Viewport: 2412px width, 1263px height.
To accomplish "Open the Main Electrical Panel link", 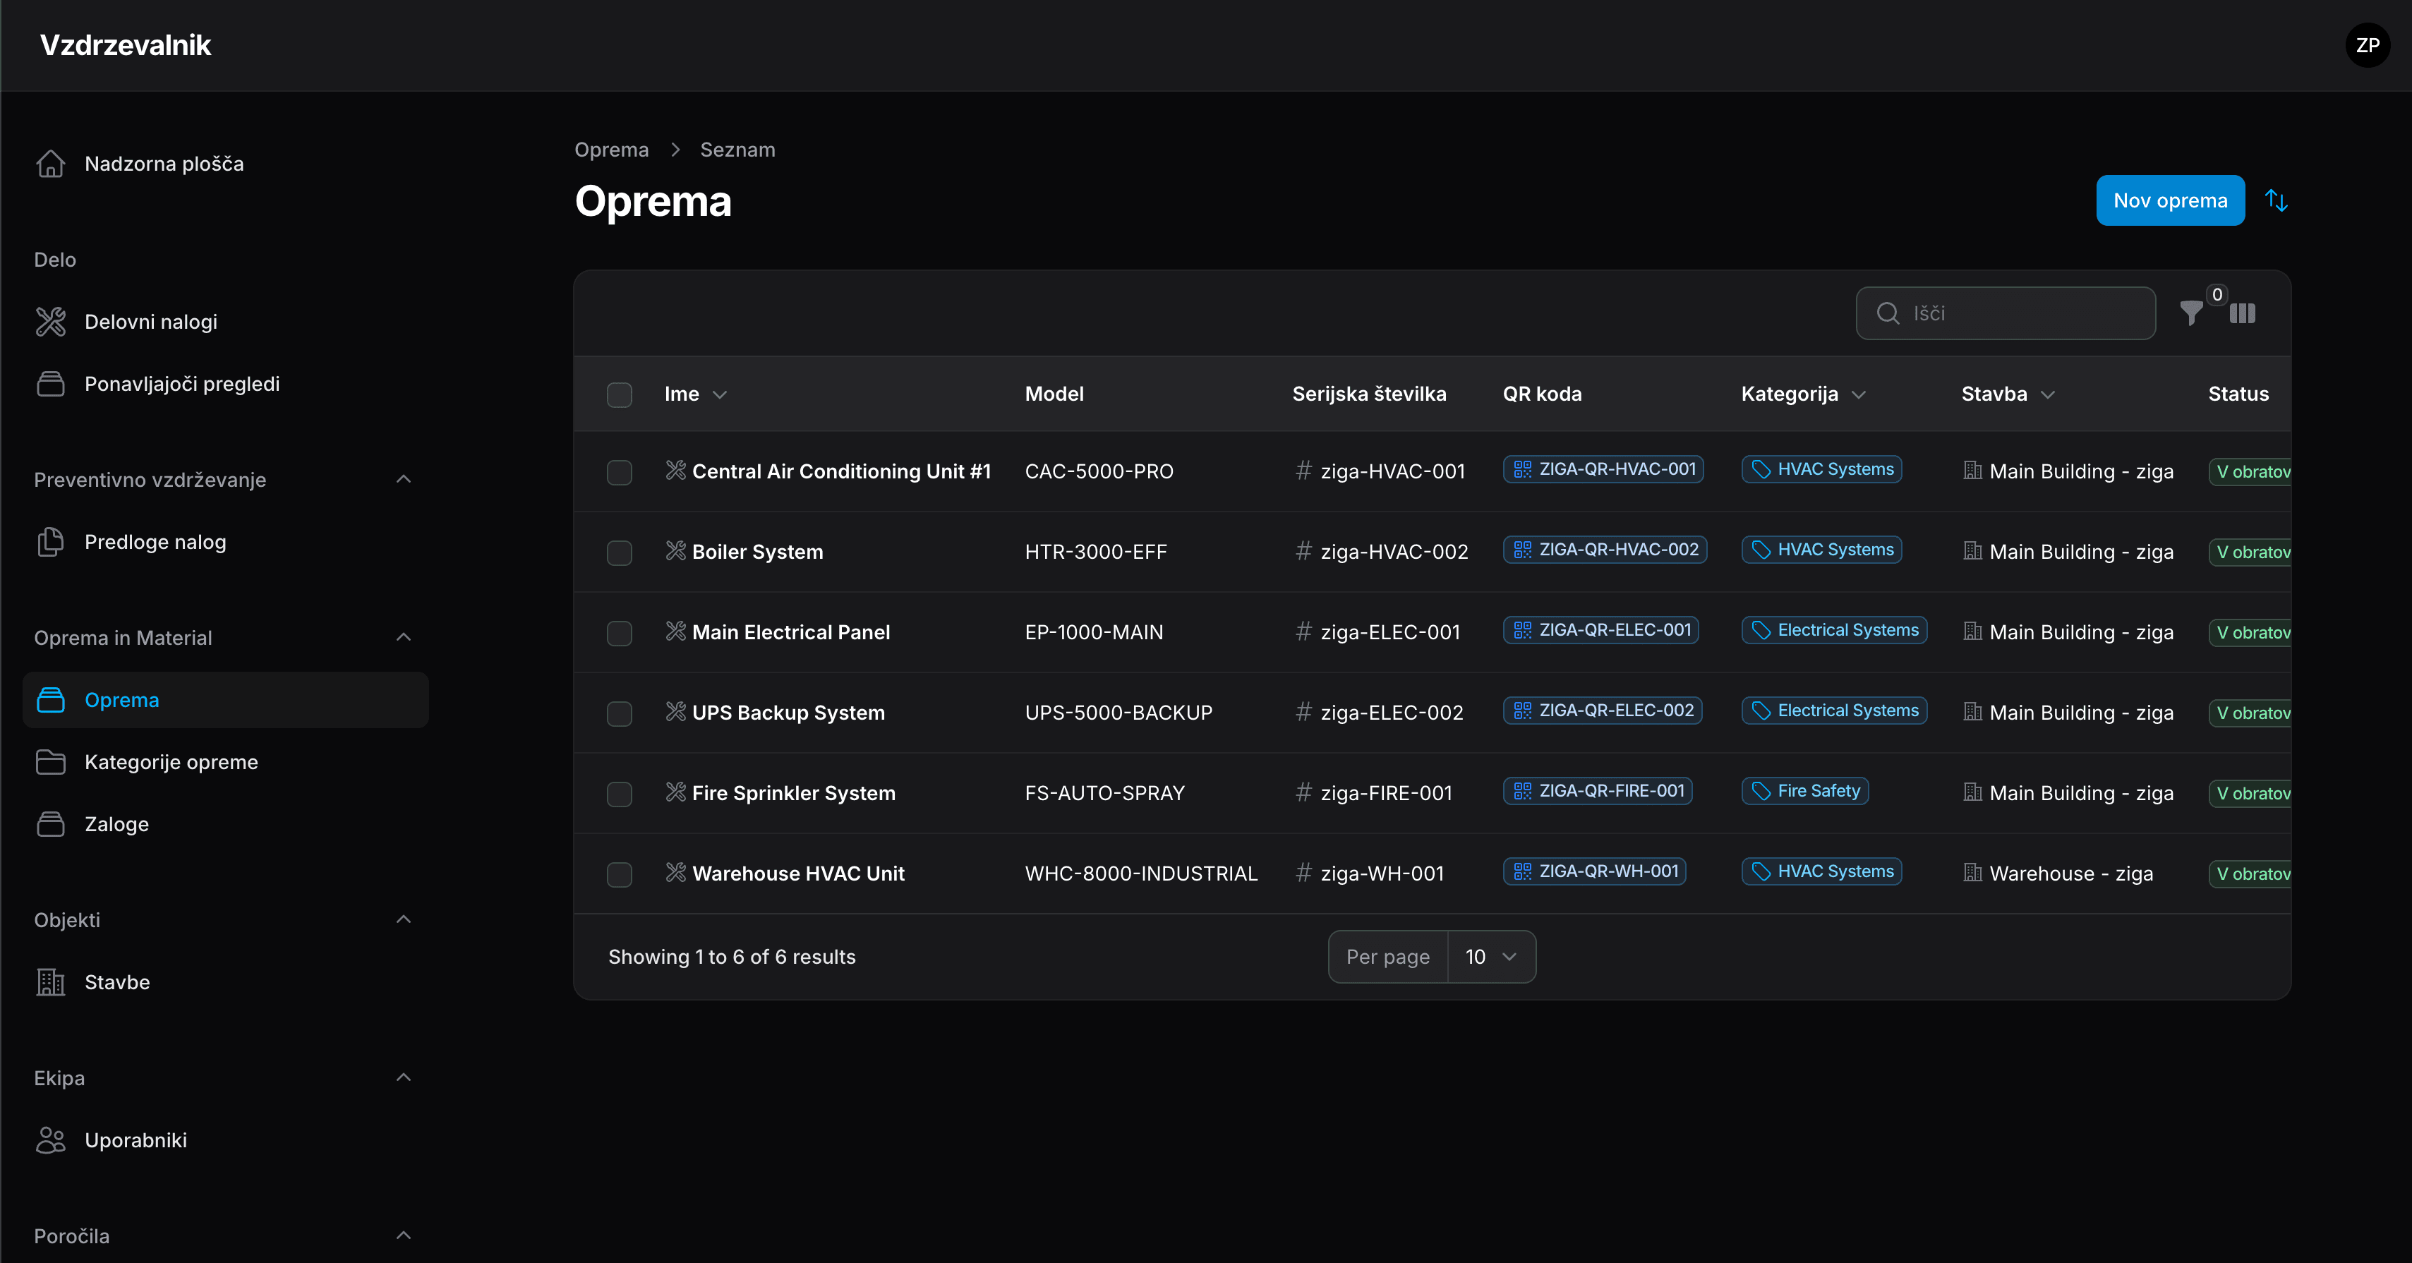I will (x=790, y=632).
